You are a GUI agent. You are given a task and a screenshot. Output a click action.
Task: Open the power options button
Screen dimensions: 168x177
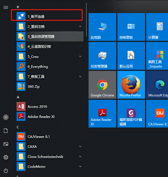(6, 171)
